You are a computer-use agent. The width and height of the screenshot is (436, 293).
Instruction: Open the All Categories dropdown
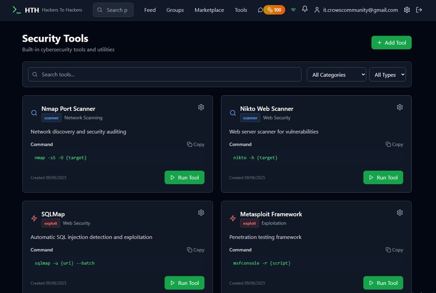coord(336,75)
